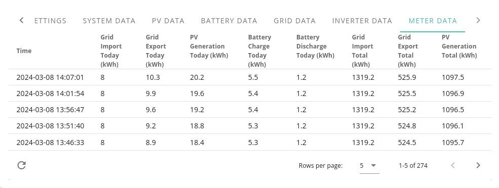Viewport: 499px width, 188px height.
Task: Select the row timestamped 13:46:33
Action: tap(250, 143)
